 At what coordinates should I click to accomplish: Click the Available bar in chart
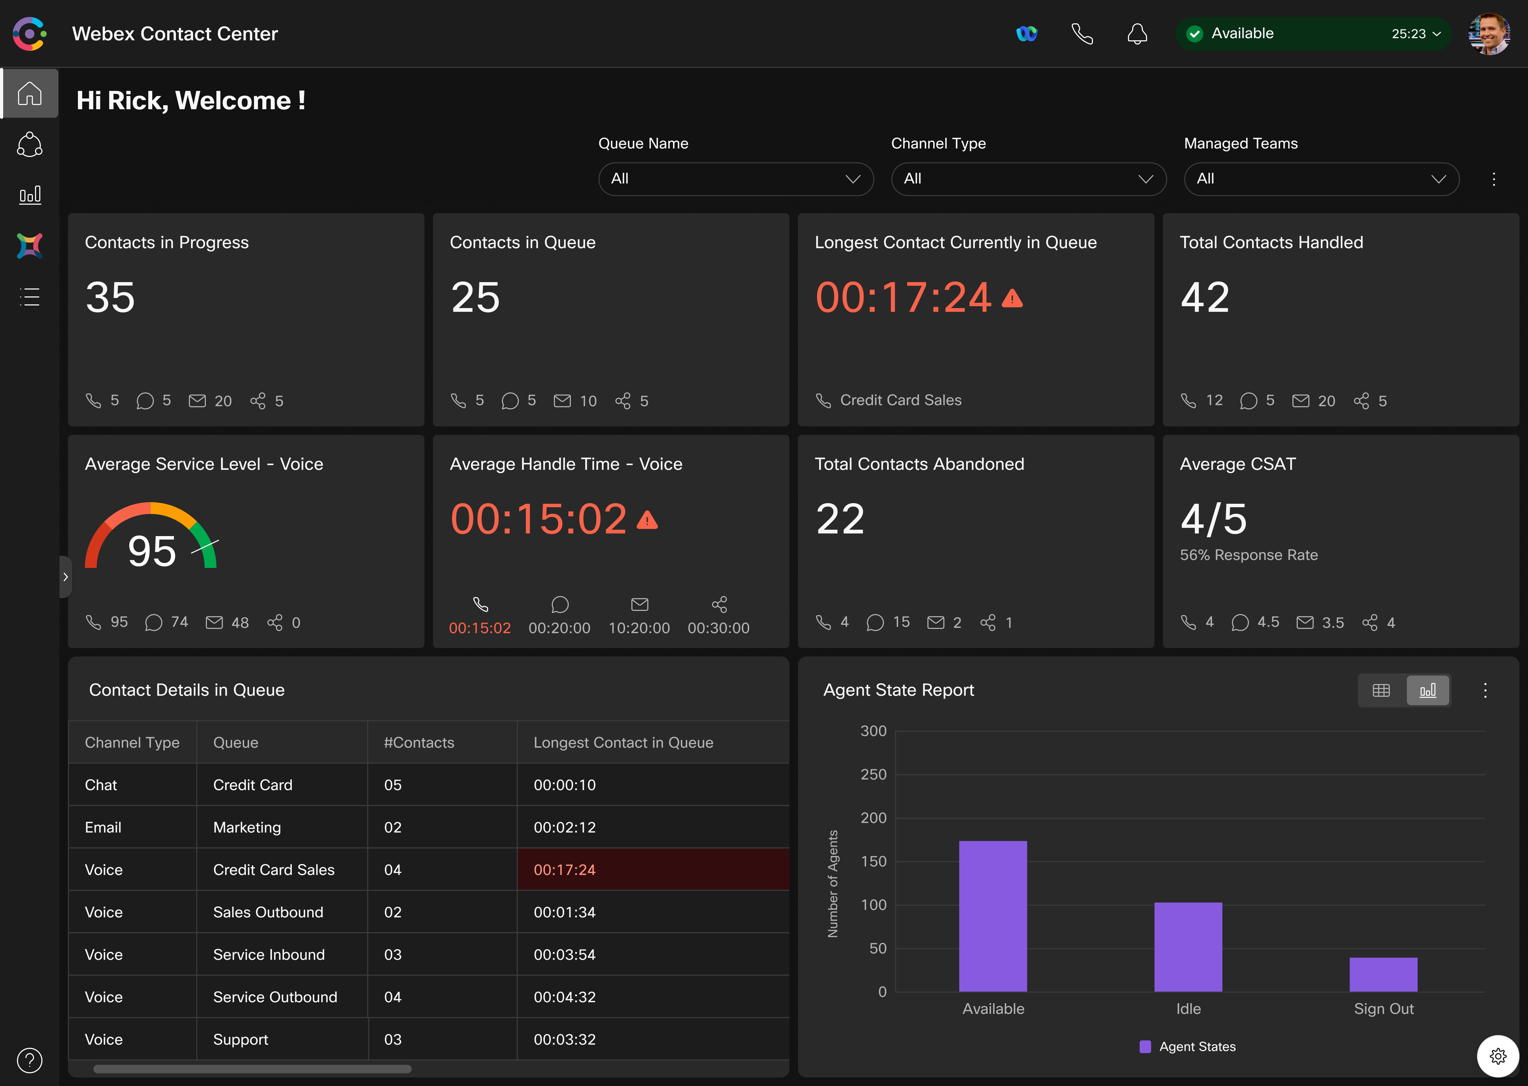(x=993, y=916)
